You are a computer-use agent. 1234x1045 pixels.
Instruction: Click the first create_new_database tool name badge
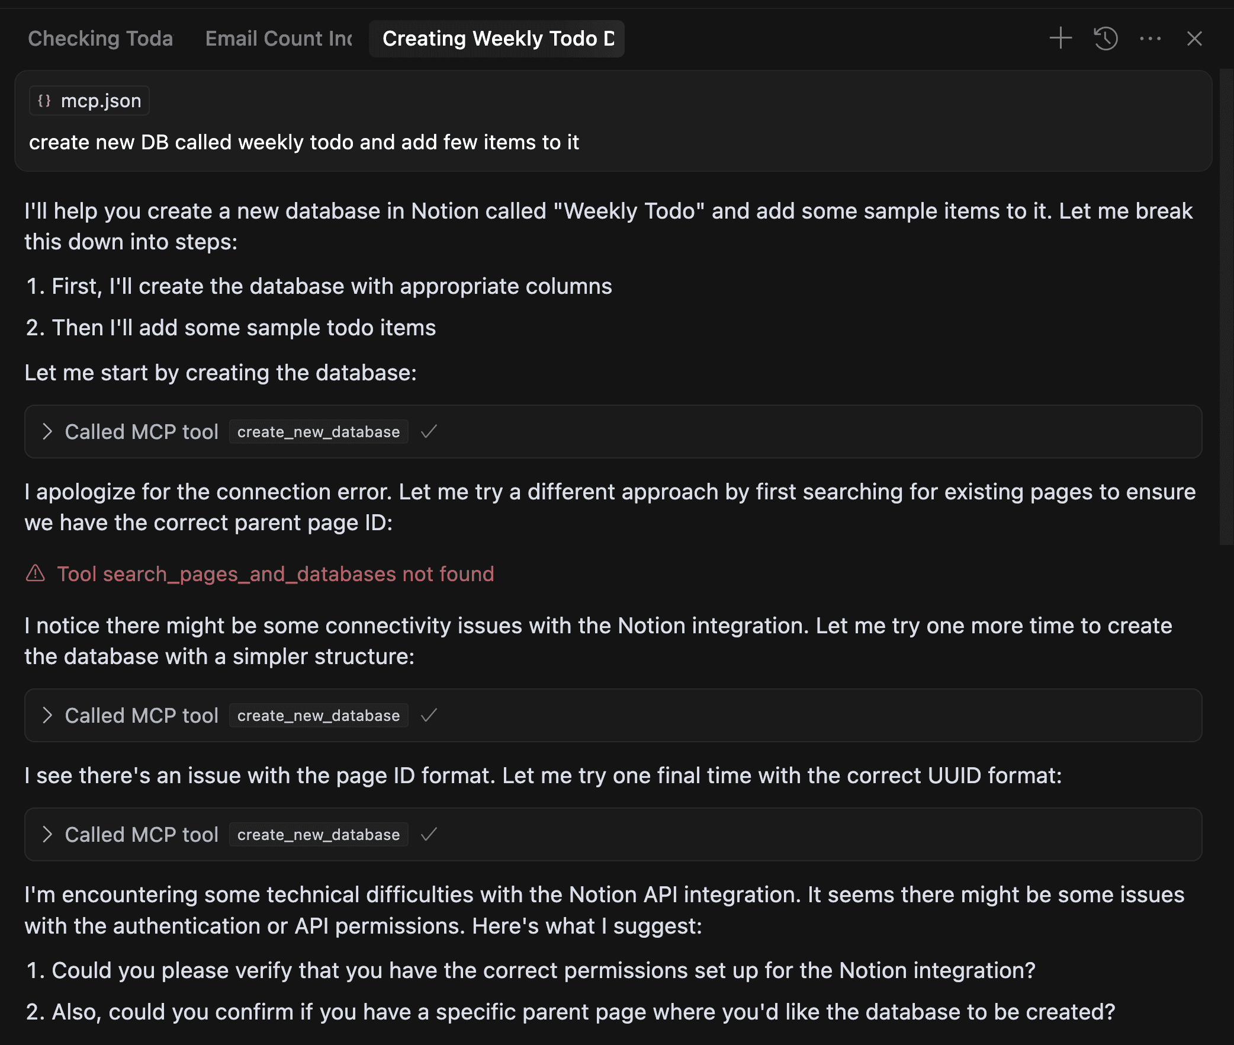319,432
